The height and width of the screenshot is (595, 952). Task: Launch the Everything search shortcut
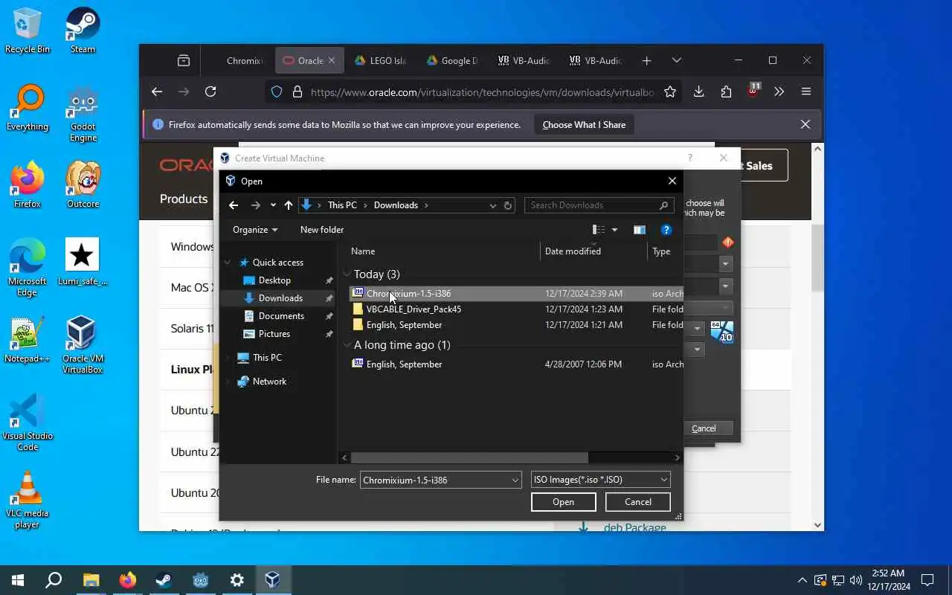tap(28, 108)
